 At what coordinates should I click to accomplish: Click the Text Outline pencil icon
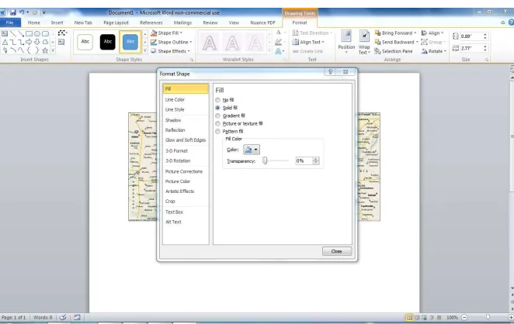click(278, 42)
